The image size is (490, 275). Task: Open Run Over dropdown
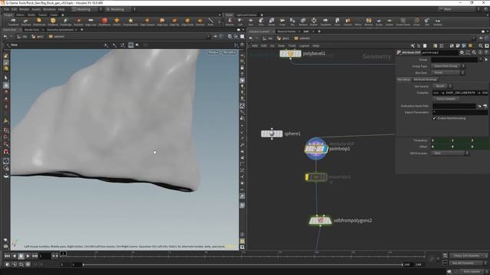tap(447, 73)
